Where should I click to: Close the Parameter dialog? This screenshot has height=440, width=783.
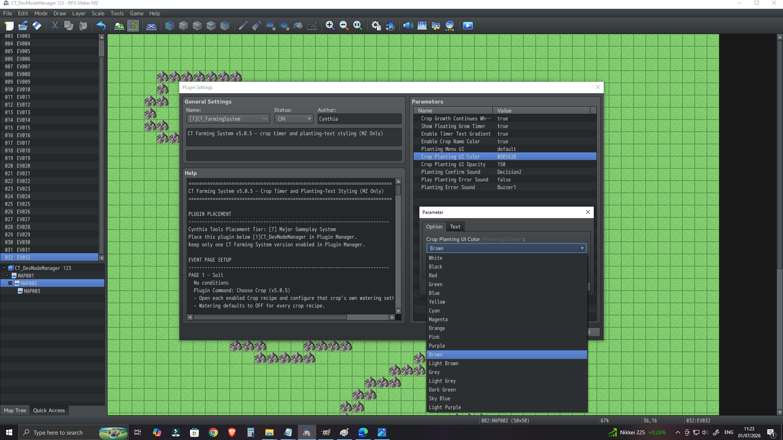pyautogui.click(x=588, y=212)
